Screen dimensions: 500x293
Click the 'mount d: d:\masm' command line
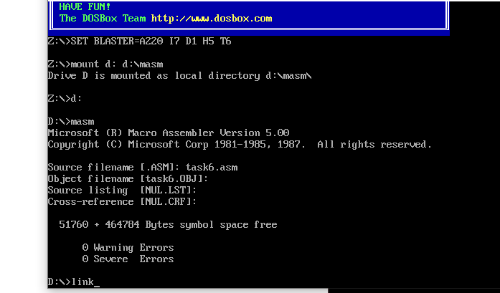coord(105,64)
